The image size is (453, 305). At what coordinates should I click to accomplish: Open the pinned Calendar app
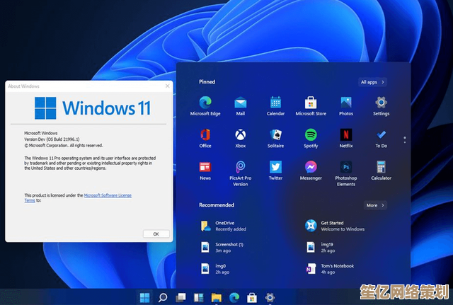(275, 103)
